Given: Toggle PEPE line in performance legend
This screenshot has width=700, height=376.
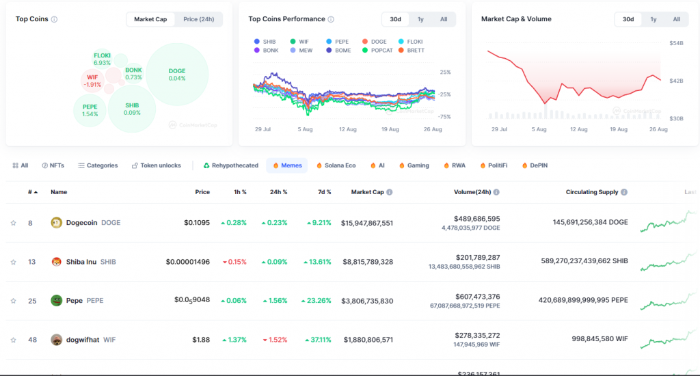Looking at the screenshot, I should coord(337,42).
